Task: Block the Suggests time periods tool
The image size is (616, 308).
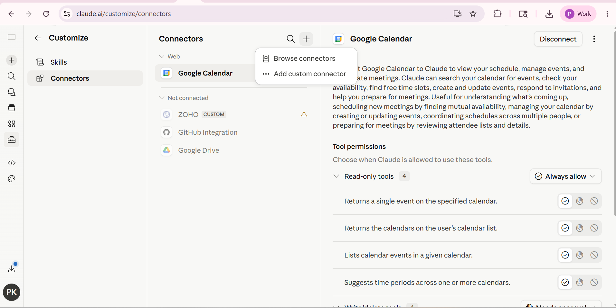Action: pos(594,282)
